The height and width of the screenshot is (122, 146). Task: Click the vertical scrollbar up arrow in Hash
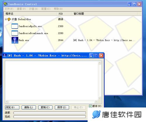point(100,63)
